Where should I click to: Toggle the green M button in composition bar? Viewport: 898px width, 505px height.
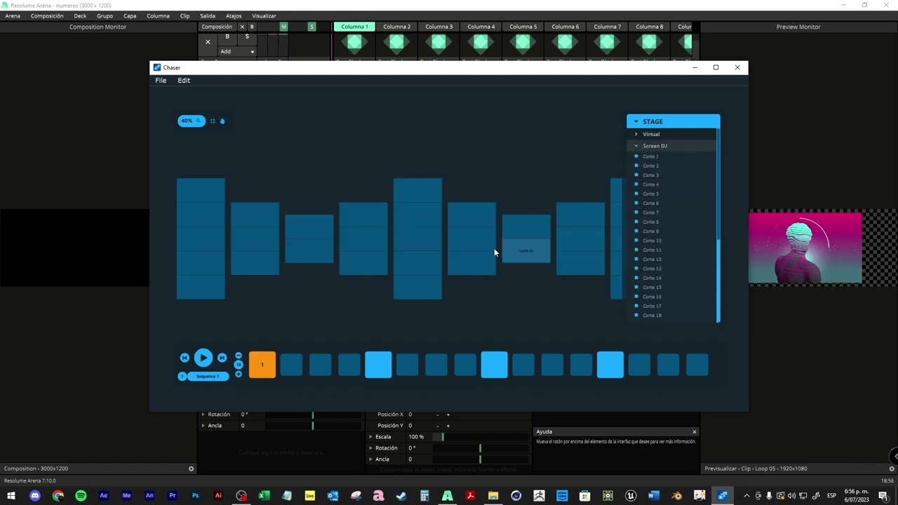[283, 27]
